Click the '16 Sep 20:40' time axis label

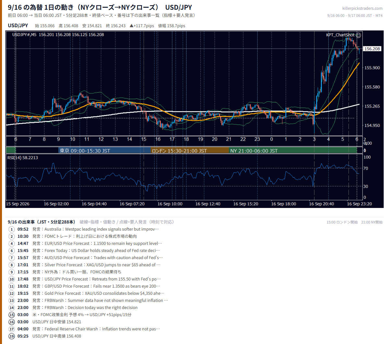pos(322,204)
